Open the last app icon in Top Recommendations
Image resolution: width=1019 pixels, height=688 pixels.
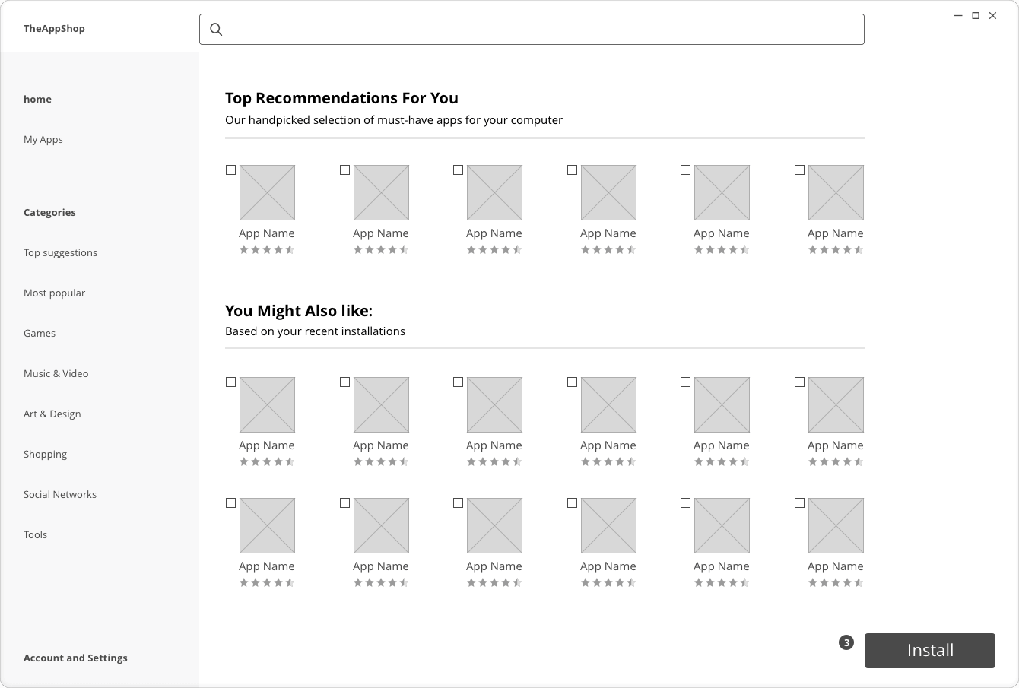coord(836,192)
